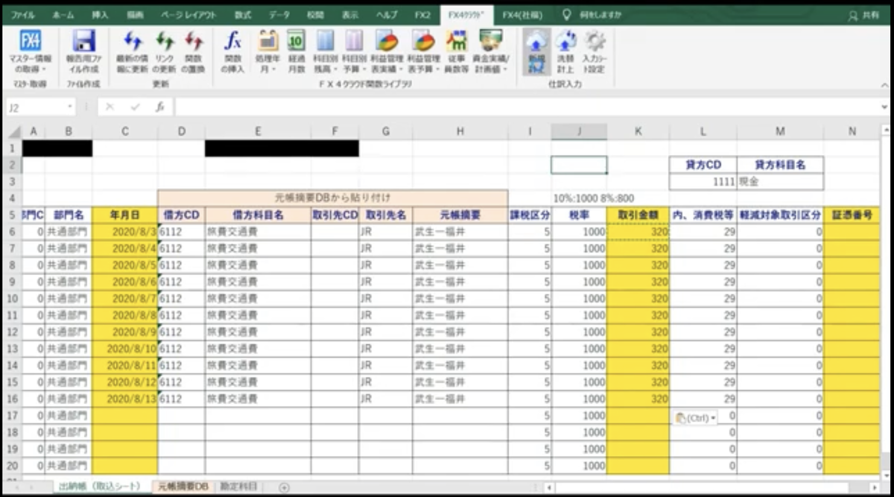894x497 pixels.
Task: Click the formula bar enter checkmark icon
Action: click(135, 107)
